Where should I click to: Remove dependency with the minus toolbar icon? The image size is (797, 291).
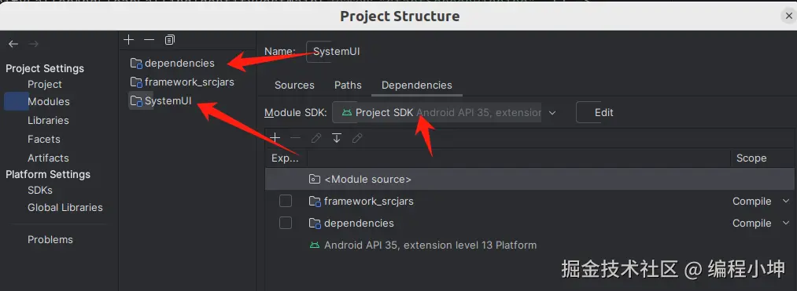[x=295, y=137]
